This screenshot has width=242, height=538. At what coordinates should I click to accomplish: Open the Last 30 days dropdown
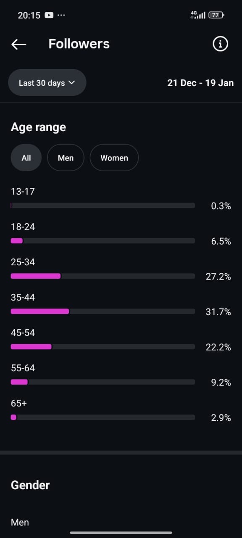47,83
